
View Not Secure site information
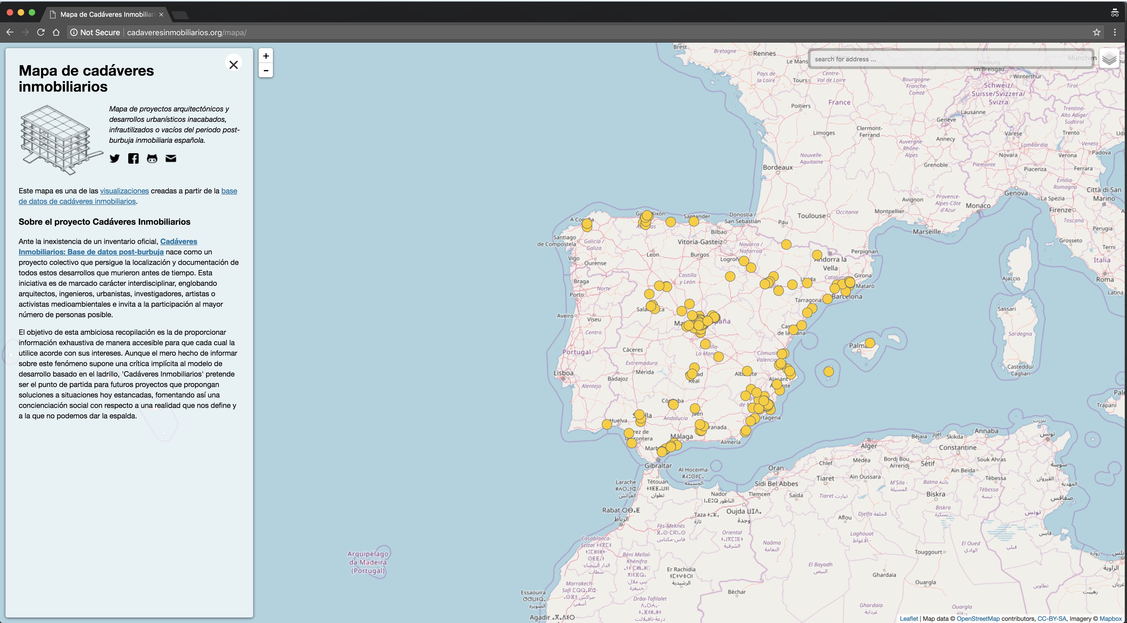coord(95,32)
